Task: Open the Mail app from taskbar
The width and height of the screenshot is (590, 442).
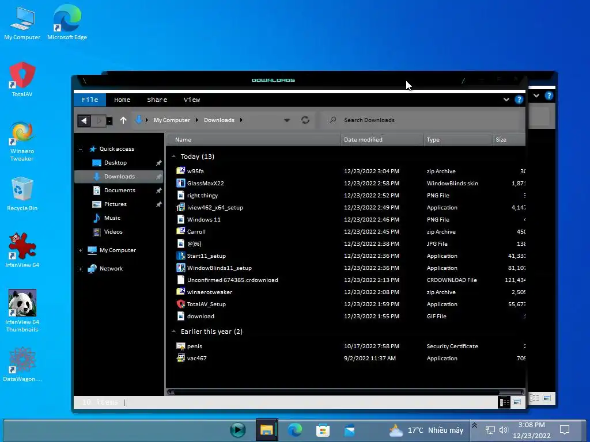Action: coord(350,430)
